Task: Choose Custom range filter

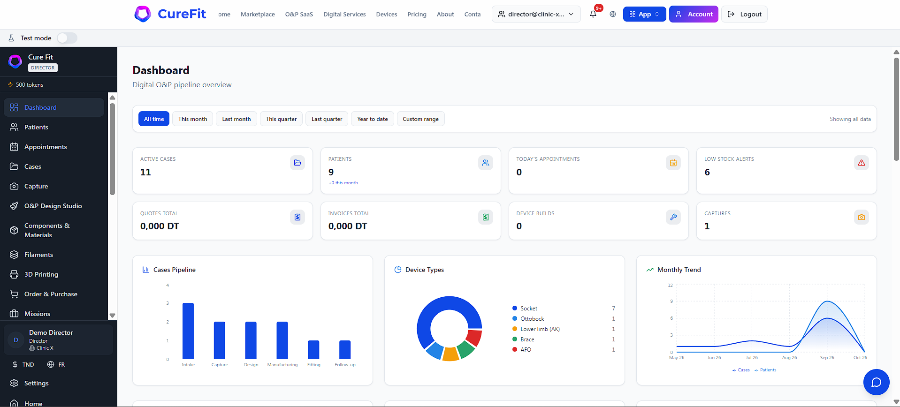Action: click(420, 119)
